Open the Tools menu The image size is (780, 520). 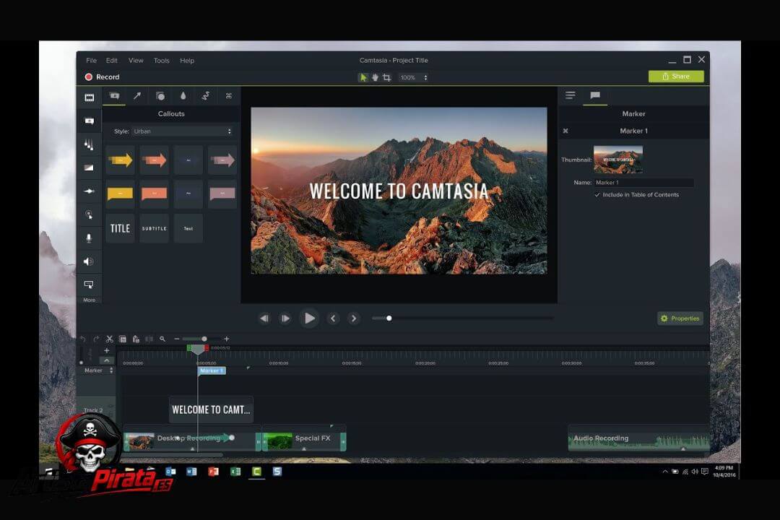161,60
